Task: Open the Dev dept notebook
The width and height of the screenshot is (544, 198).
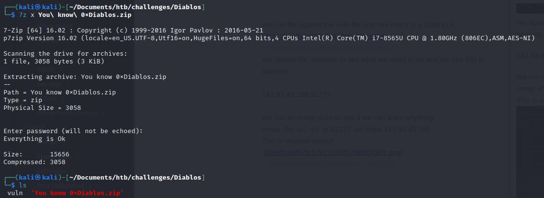Action: (x=49, y=84)
